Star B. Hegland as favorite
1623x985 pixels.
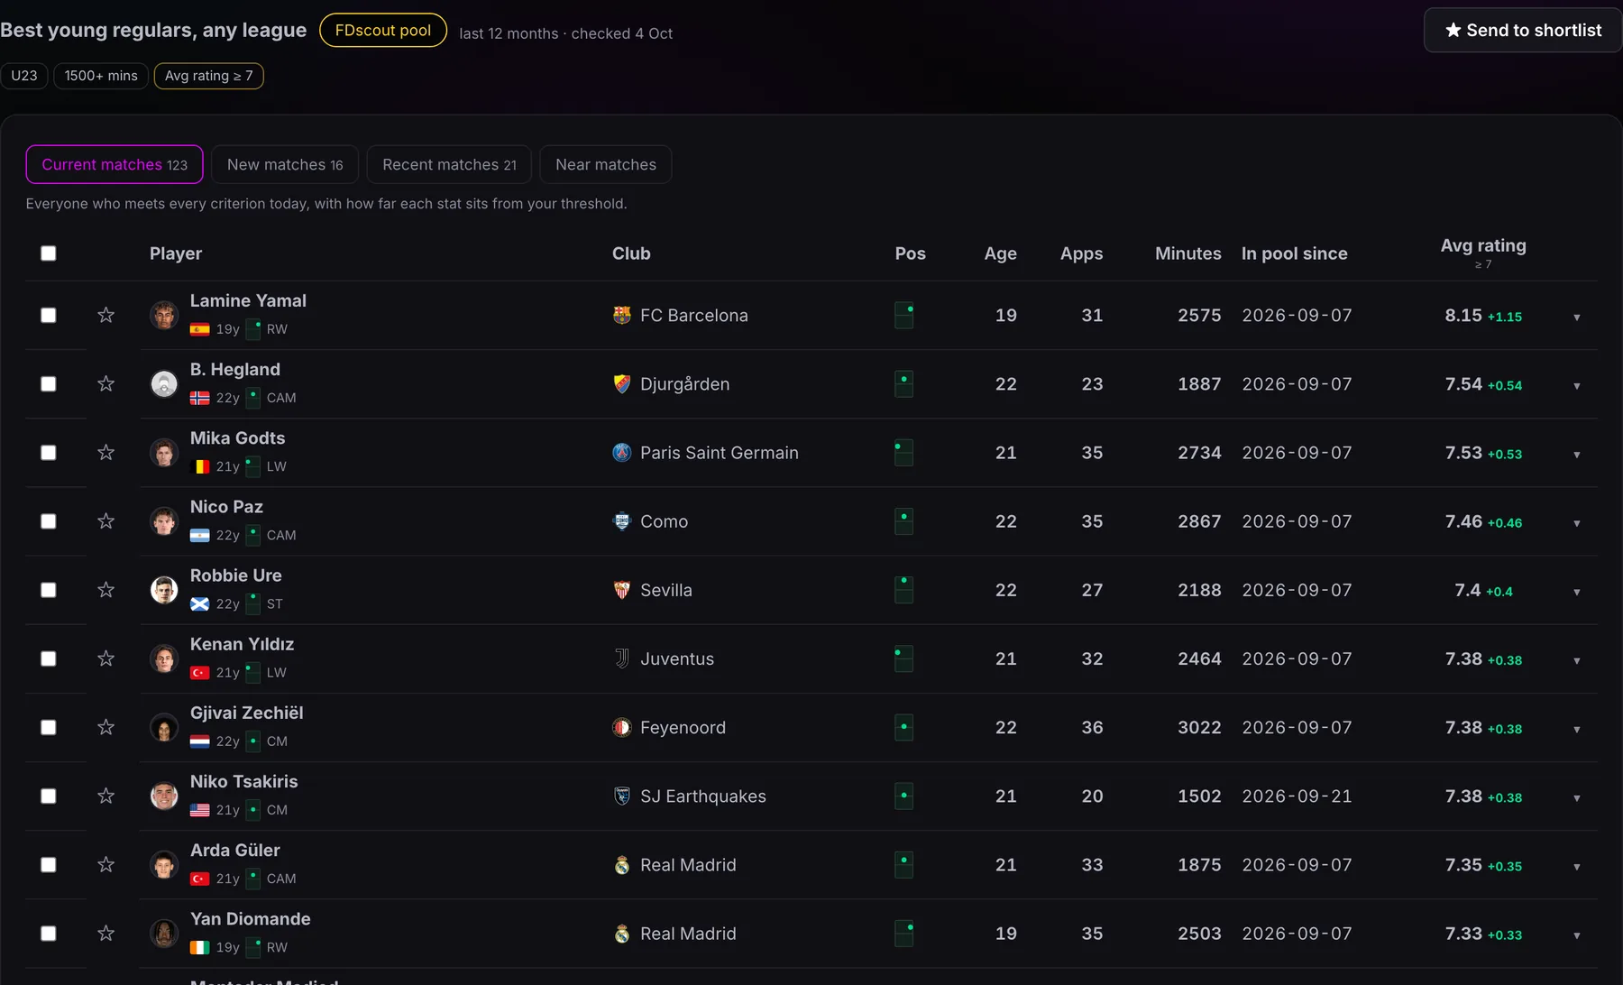[105, 383]
